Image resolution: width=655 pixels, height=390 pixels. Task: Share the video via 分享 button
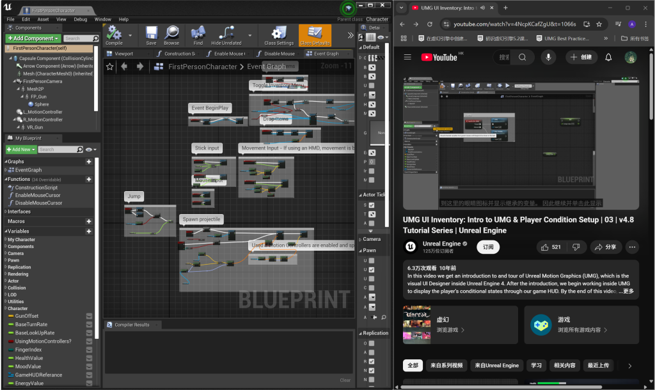pos(606,247)
